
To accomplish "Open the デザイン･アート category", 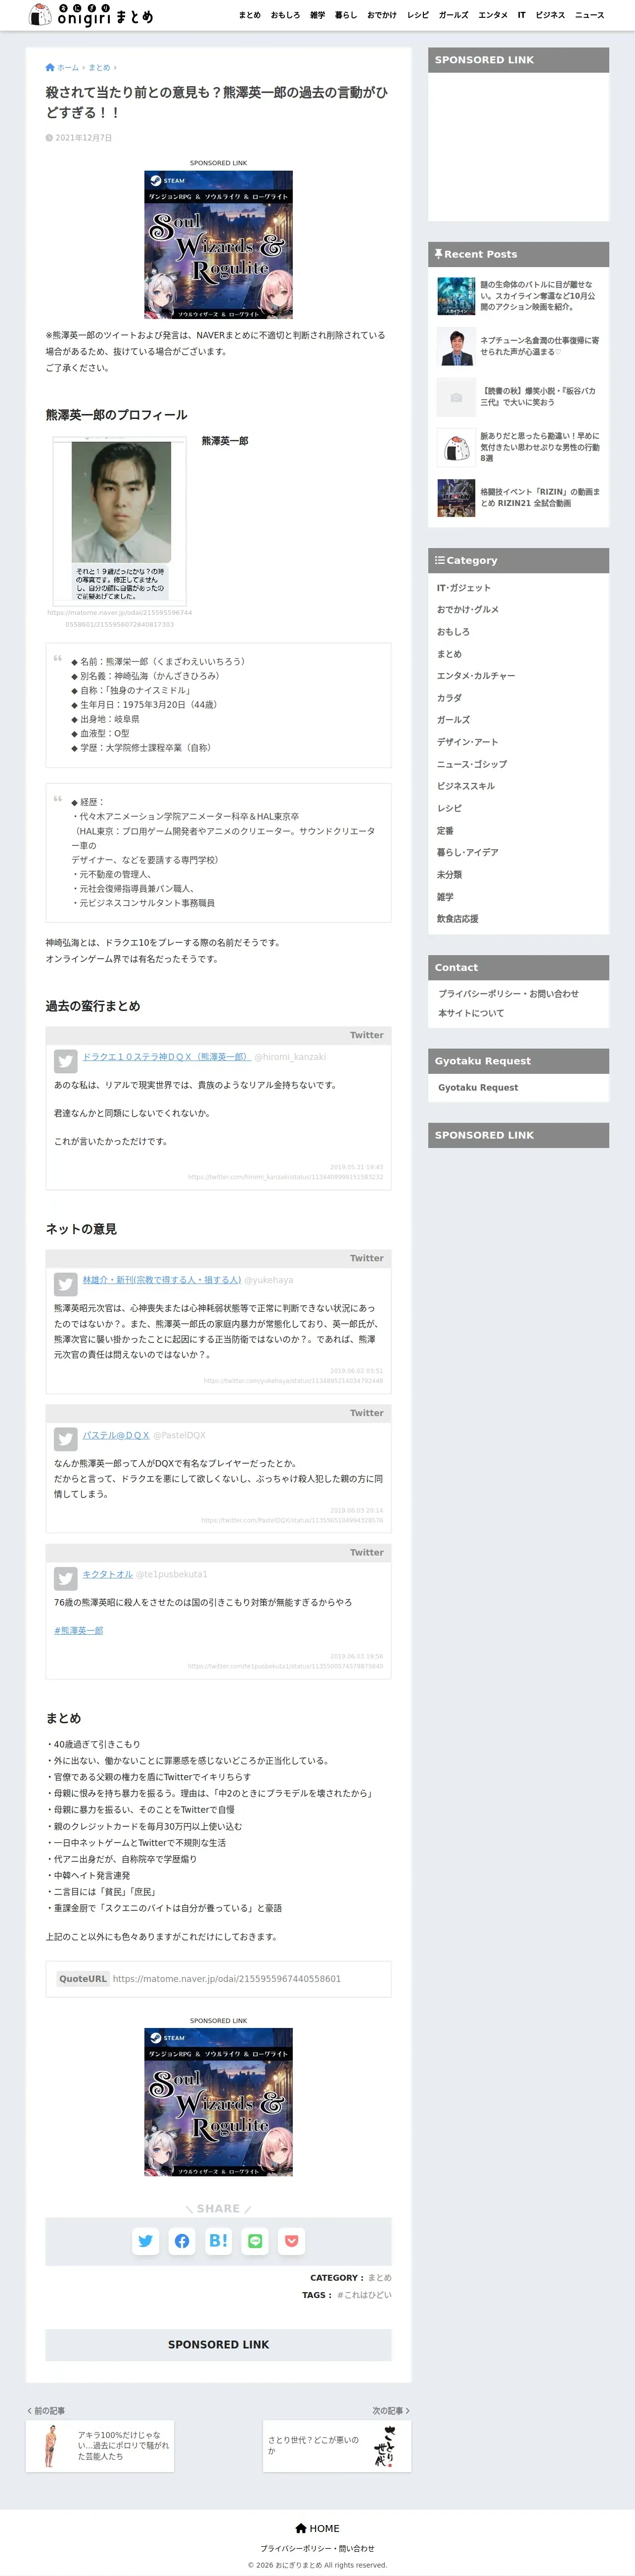I will point(467,742).
